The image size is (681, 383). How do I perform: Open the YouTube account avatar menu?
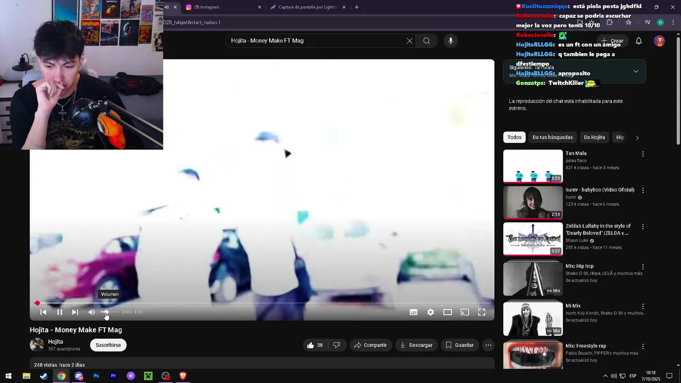click(659, 41)
